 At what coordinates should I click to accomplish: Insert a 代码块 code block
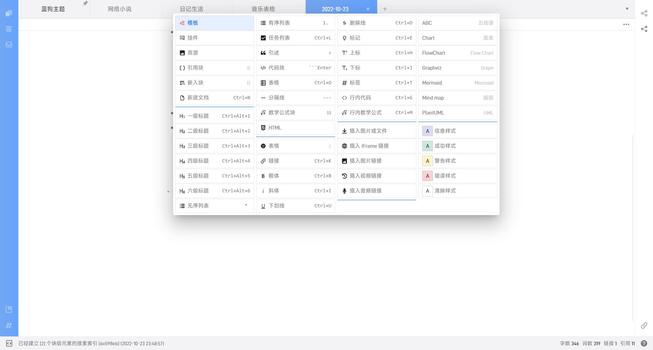click(296, 68)
